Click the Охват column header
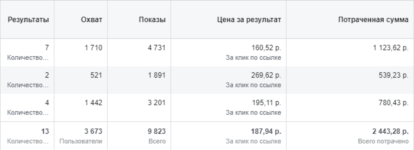Viewport: 414px width, 150px height. (x=91, y=20)
